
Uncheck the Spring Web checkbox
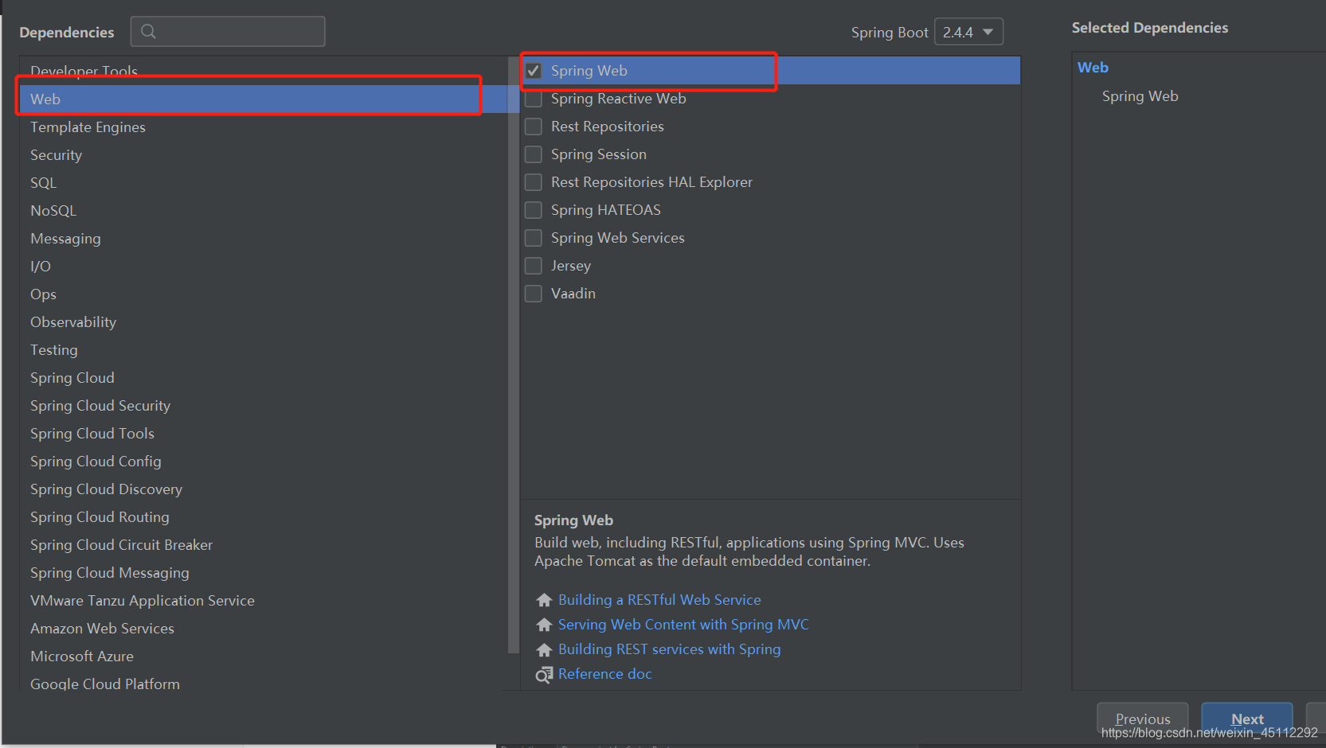[534, 71]
